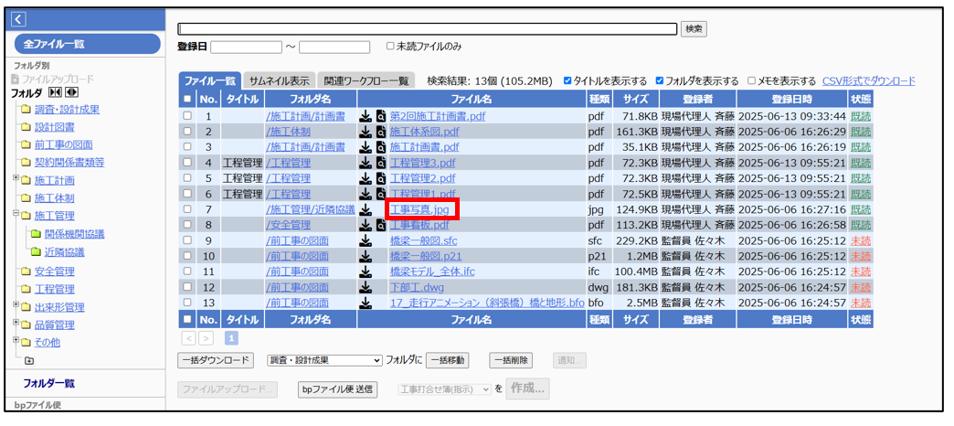Switch to the サムネイル表示 tab

[279, 80]
